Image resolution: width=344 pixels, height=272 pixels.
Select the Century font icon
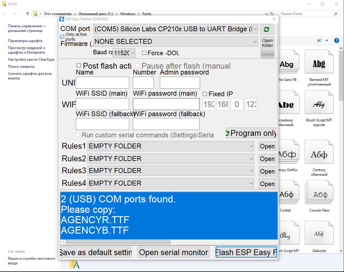pos(319,152)
